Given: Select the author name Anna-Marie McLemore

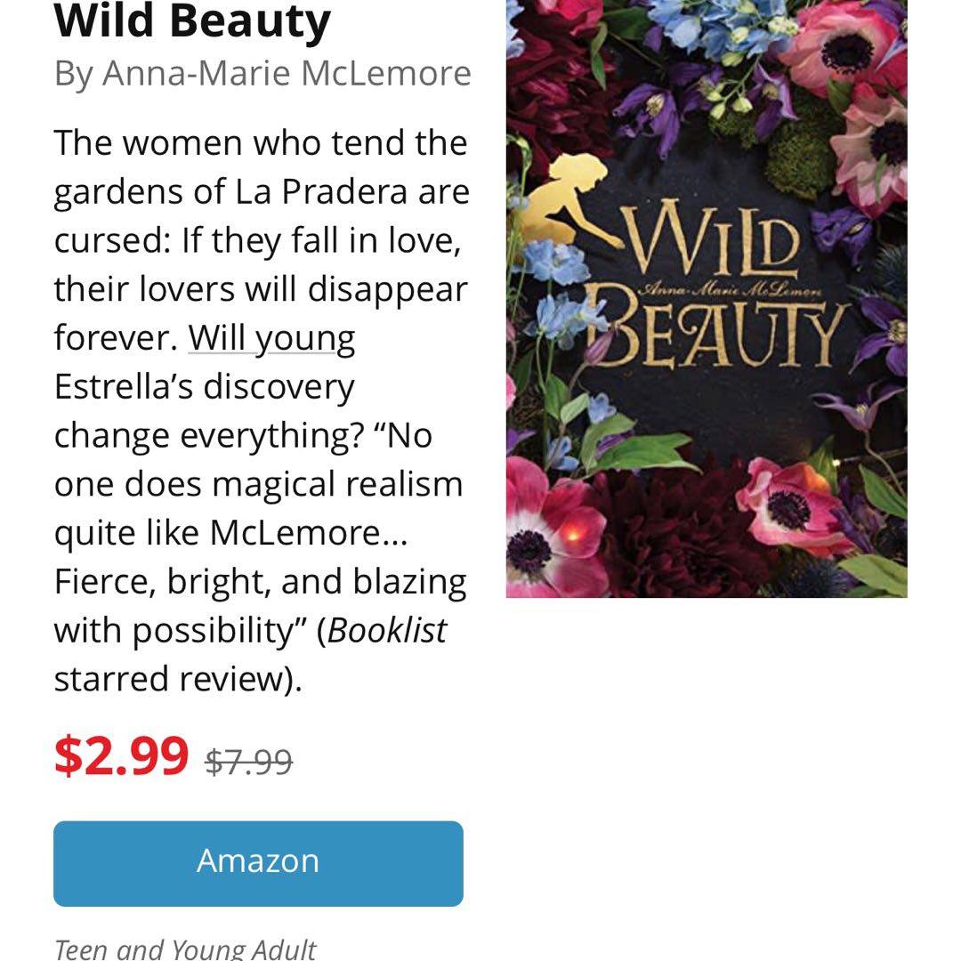Looking at the screenshot, I should 286,73.
